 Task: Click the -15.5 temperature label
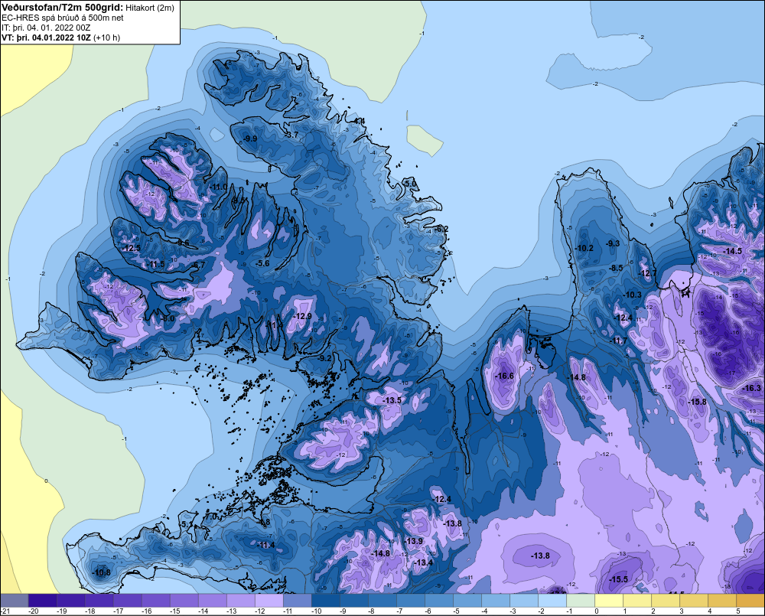[x=619, y=579]
